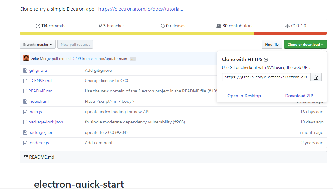Image resolution: width=333 pixels, height=189 pixels.
Task: Open the LICENSE.md file
Action: tap(40, 81)
